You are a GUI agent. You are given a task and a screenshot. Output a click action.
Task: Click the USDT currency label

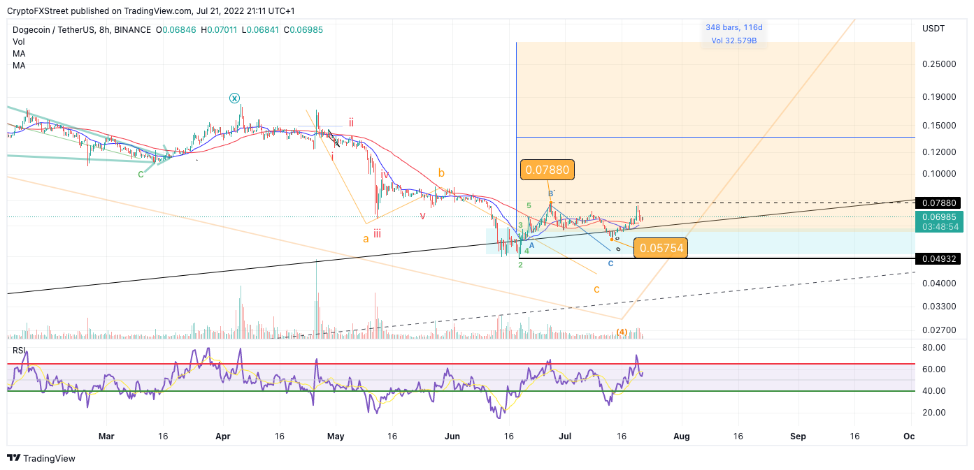[x=933, y=29]
